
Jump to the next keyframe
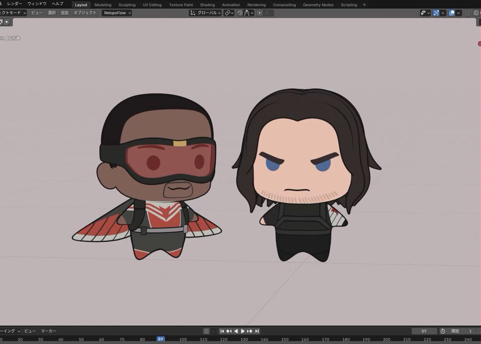coord(250,331)
